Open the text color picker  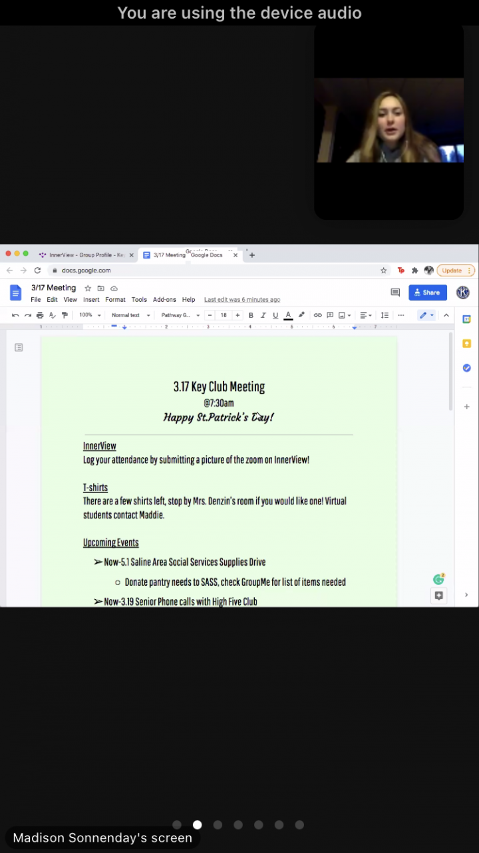click(288, 315)
